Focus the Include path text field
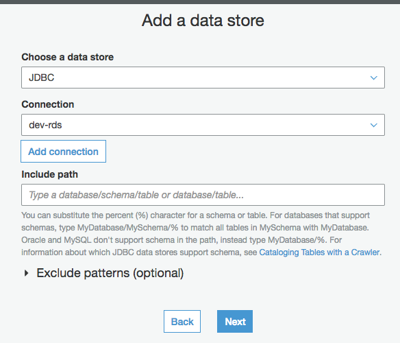 [x=203, y=195]
